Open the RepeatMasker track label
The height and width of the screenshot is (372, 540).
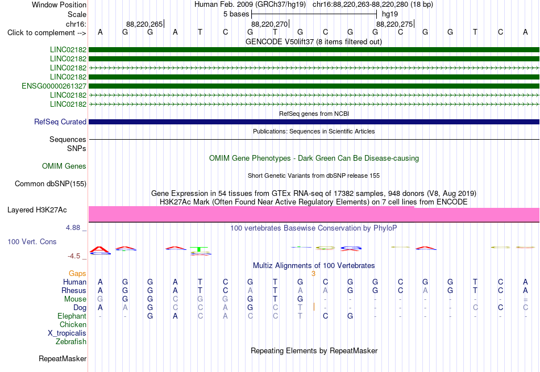(63, 358)
